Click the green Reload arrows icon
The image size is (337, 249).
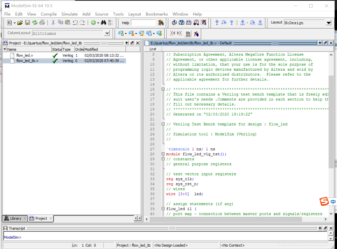35,23
